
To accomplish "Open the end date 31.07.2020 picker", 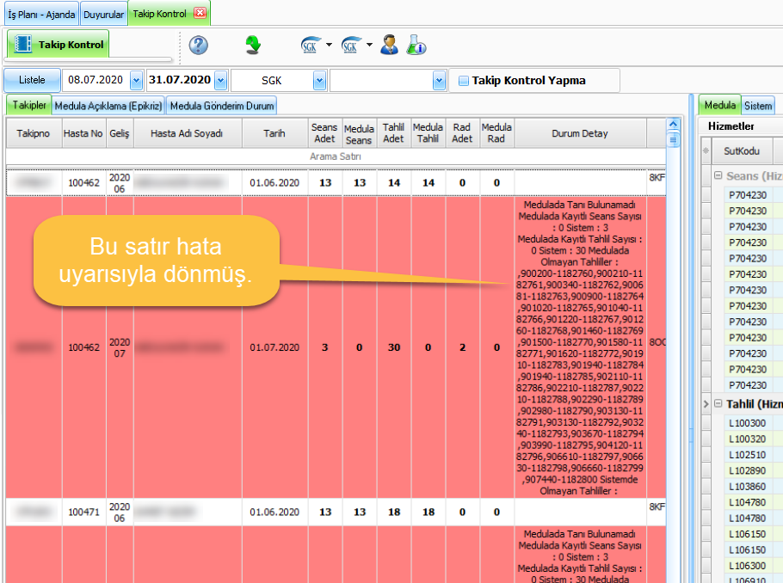I will point(221,80).
